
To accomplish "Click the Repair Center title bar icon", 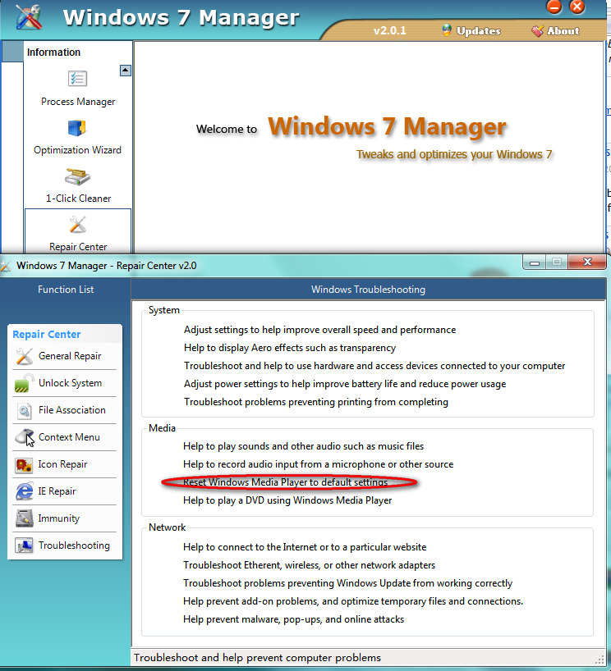I will tap(6, 266).
